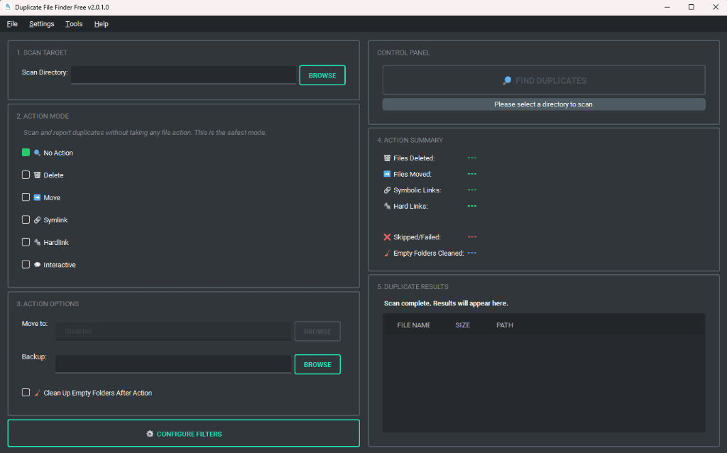Click the blue arrow icon beside Move
The image size is (727, 453).
[x=37, y=197]
